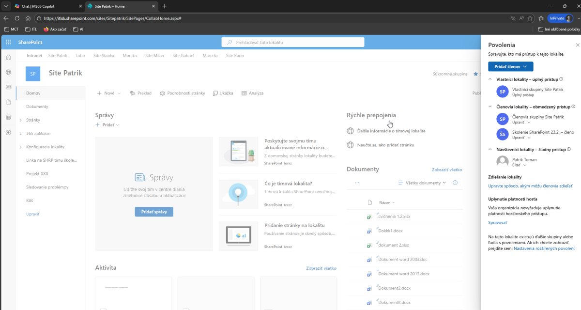581x310 pixels.
Task: Expand the Stránky navigation item
Action: (x=20, y=120)
